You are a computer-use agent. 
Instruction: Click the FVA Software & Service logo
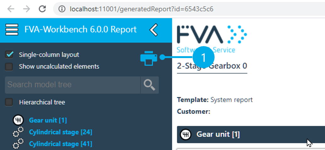[x=211, y=38]
